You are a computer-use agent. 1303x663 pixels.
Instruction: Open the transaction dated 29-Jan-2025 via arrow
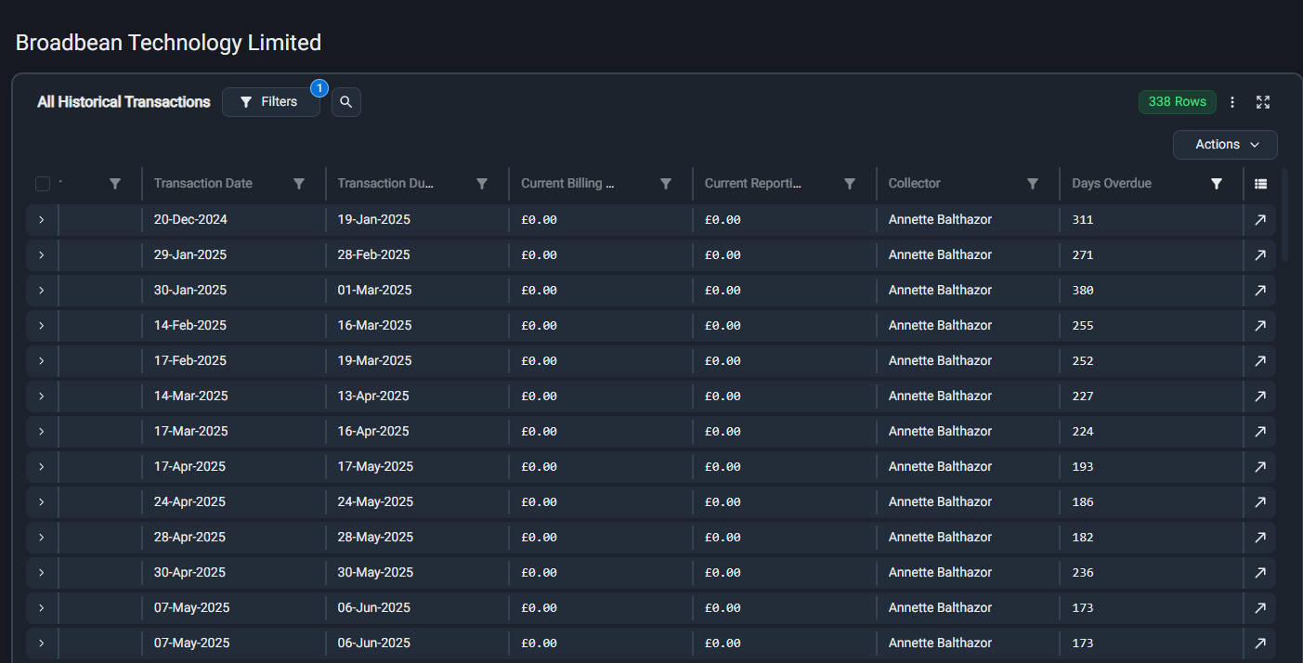point(1260,255)
